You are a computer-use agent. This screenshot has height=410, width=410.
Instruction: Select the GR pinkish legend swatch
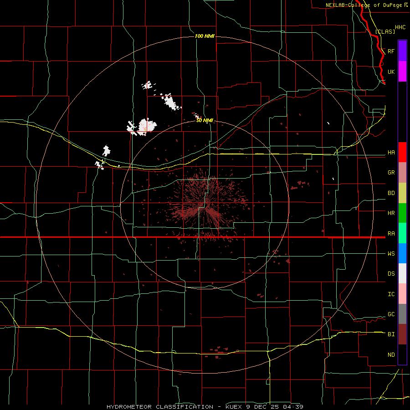402,173
